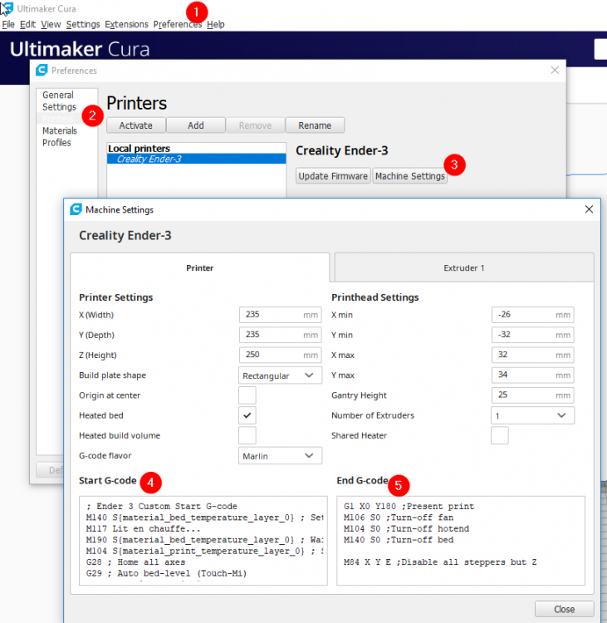Click the Machine Settings button

pos(409,176)
